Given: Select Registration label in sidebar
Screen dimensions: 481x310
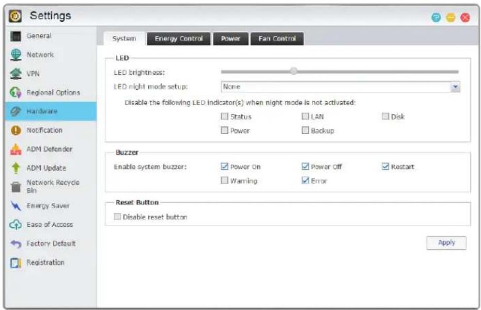Looking at the screenshot, I should (45, 263).
